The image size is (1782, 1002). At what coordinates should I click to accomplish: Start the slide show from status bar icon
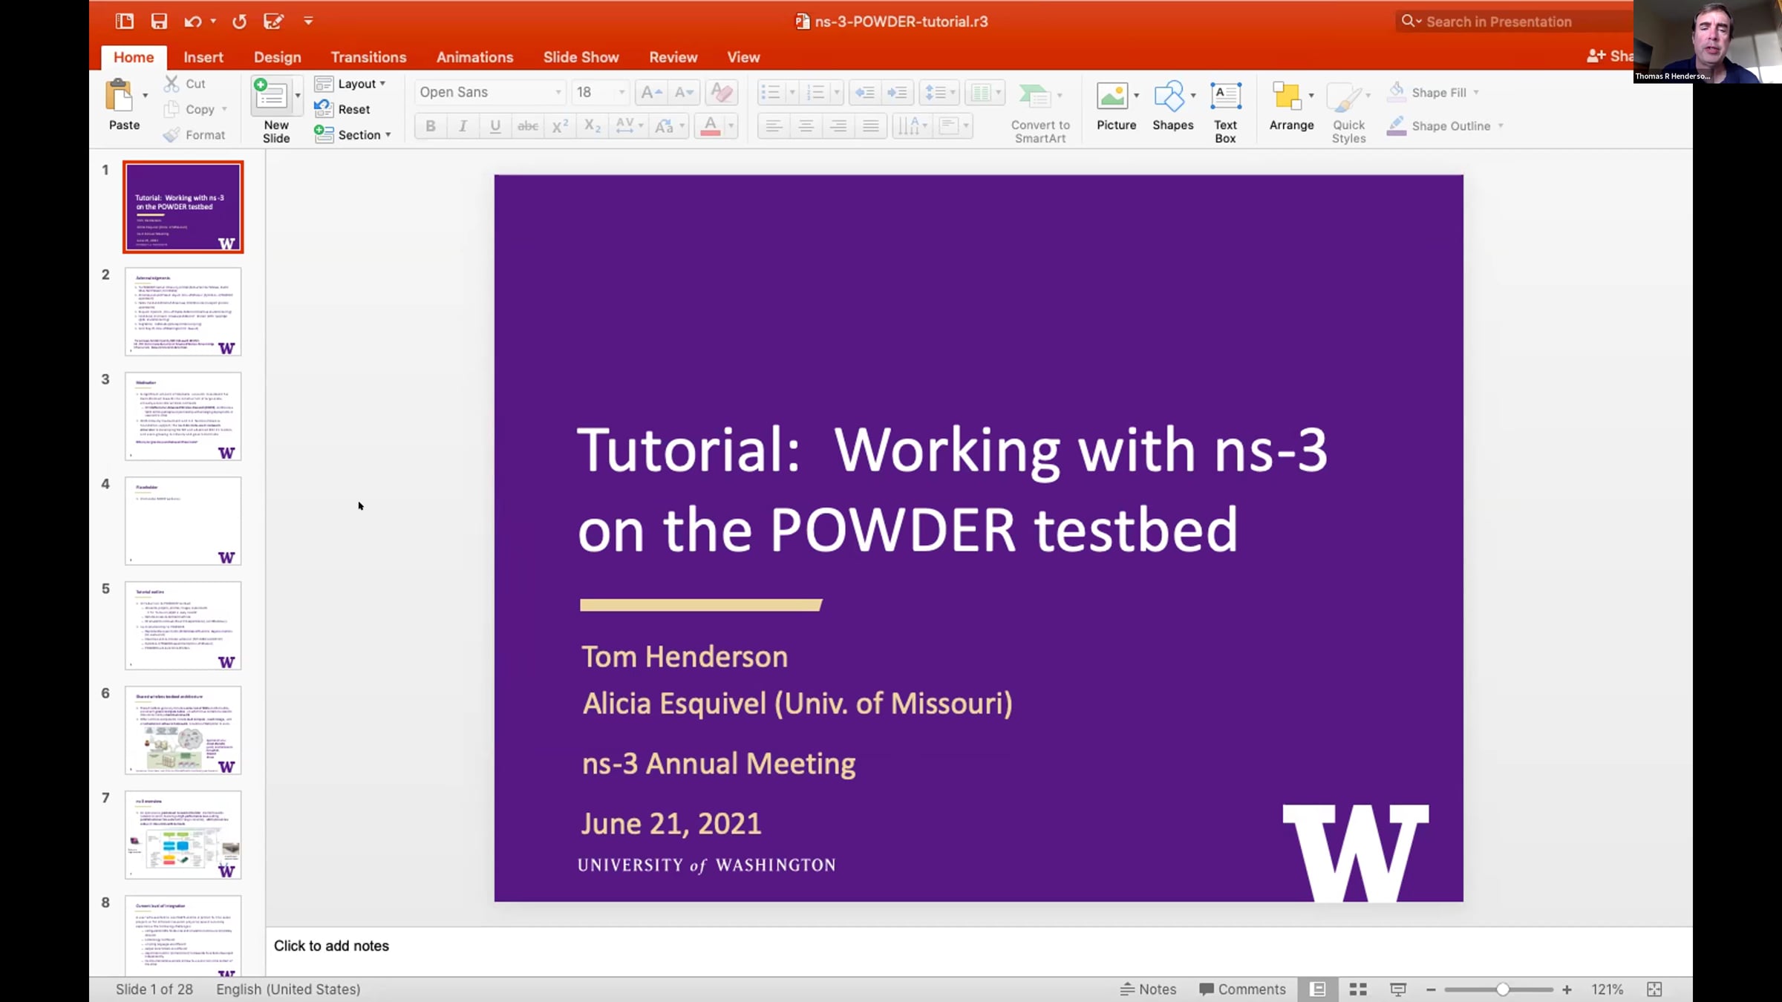[1398, 989]
